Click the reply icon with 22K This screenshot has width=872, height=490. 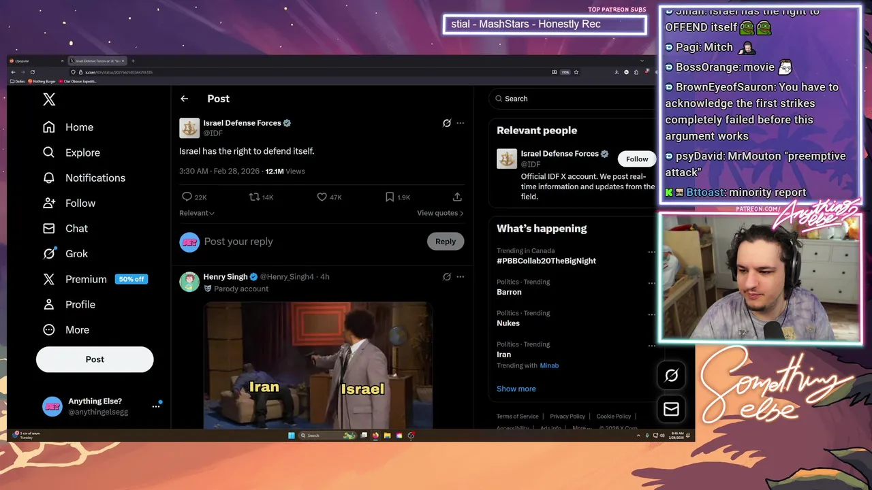(187, 197)
